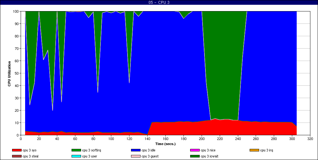Click the x-axis tick label 280

point(274,139)
